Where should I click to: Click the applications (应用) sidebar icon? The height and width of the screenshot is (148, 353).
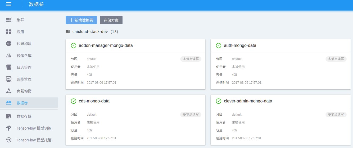pos(9,32)
